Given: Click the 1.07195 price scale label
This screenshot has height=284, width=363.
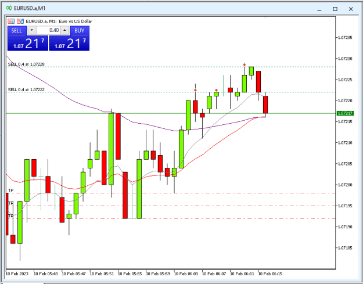Looking at the screenshot, I should tap(345, 206).
